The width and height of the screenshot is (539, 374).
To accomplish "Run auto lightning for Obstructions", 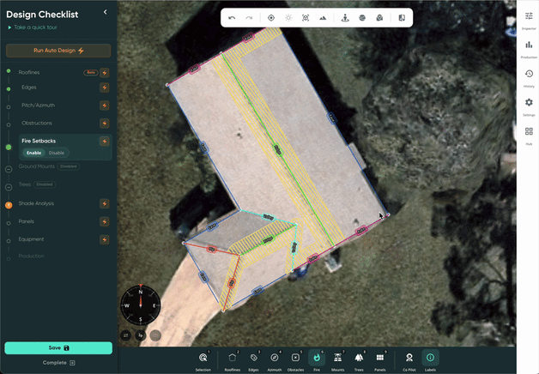I will [105, 124].
